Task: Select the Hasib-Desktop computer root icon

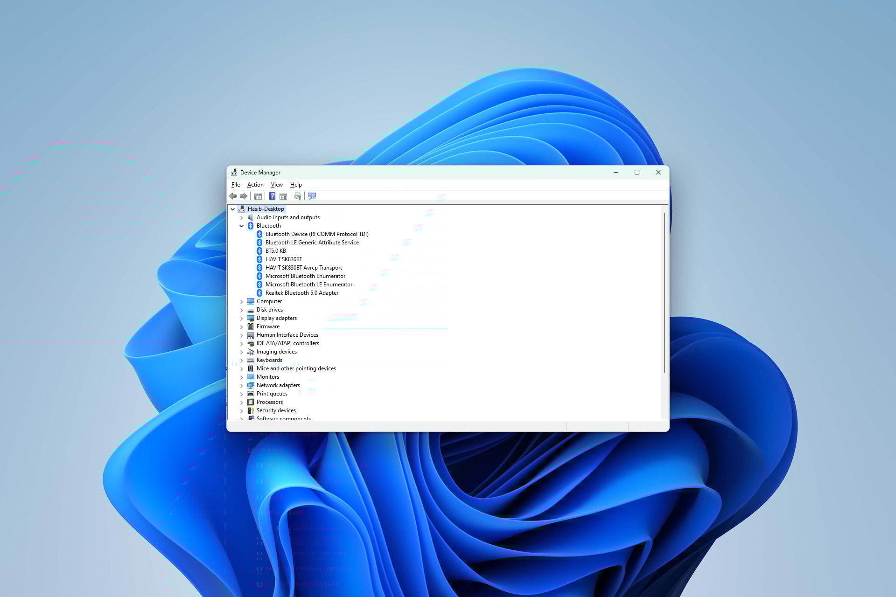Action: [242, 209]
